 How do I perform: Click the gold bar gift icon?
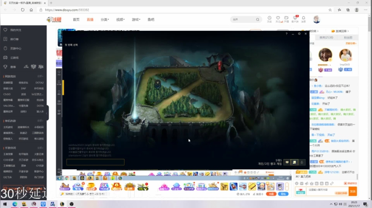point(252,186)
